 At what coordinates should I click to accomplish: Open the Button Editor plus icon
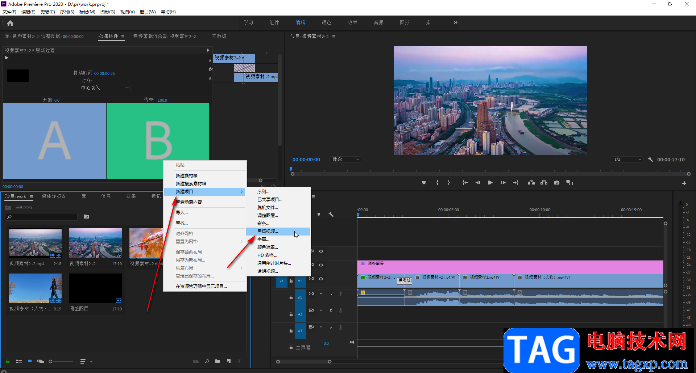click(684, 183)
